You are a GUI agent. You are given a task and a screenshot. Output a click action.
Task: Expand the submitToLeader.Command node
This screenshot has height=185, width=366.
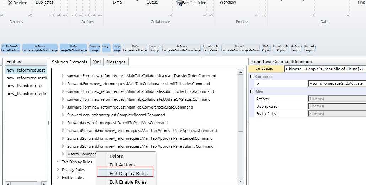click(63, 84)
